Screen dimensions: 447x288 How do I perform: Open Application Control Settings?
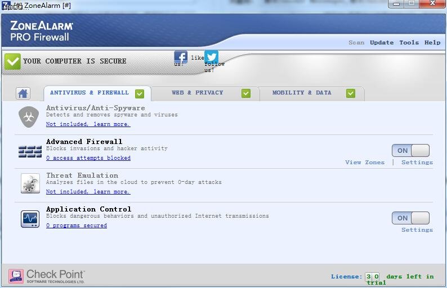(417, 230)
